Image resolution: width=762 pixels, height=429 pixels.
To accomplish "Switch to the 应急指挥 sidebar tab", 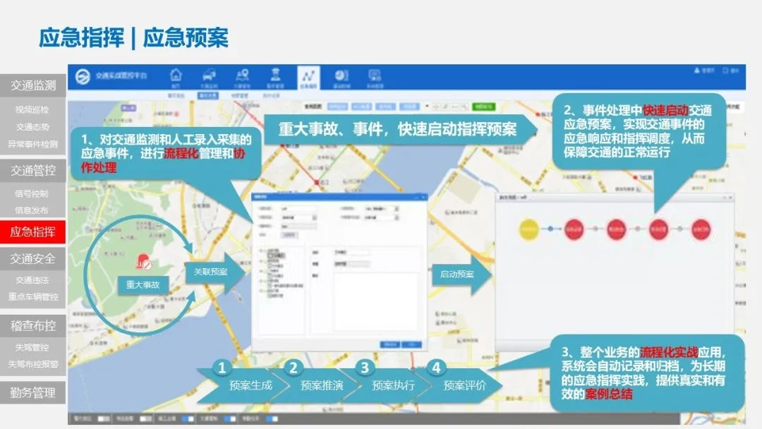I will coord(34,231).
